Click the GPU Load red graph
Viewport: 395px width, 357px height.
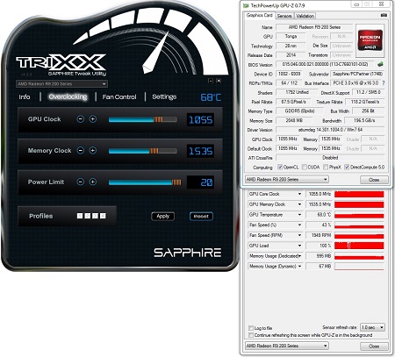tap(359, 246)
